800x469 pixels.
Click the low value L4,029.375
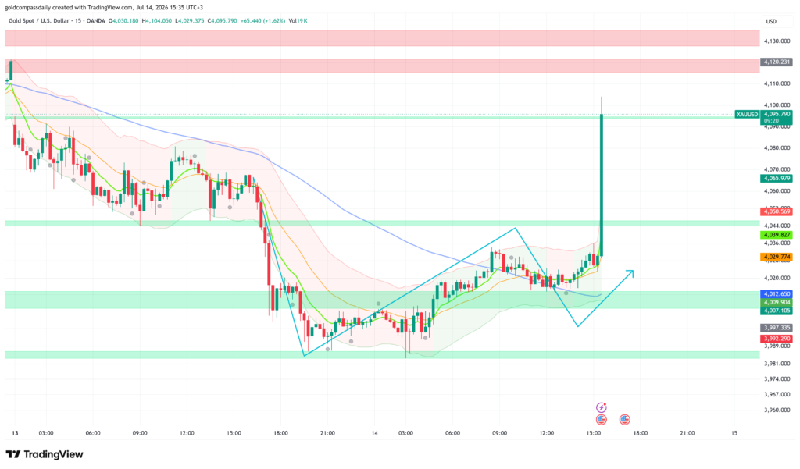point(189,21)
